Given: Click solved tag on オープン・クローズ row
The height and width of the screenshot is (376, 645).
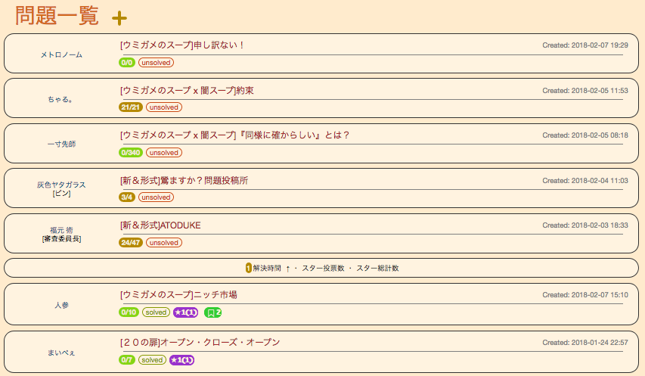Looking at the screenshot, I should click(x=152, y=360).
